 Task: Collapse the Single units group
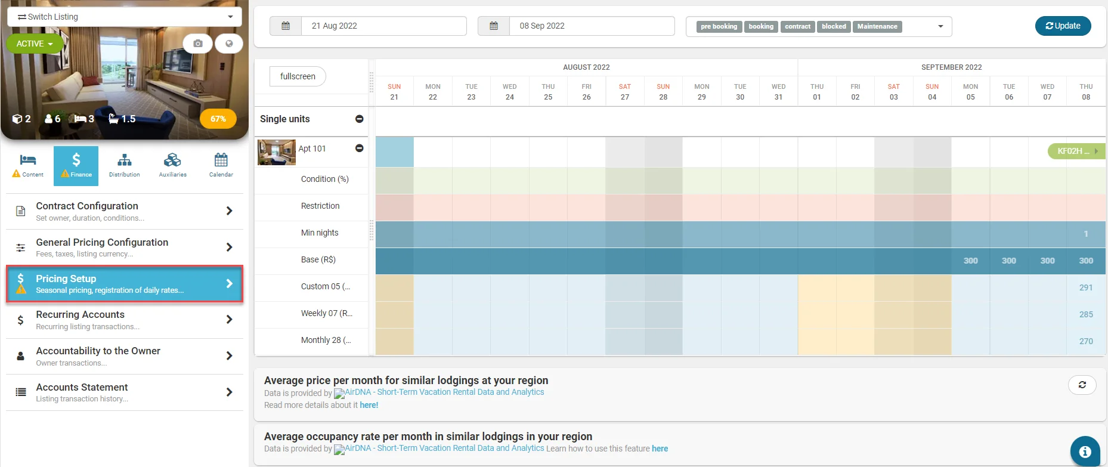359,119
